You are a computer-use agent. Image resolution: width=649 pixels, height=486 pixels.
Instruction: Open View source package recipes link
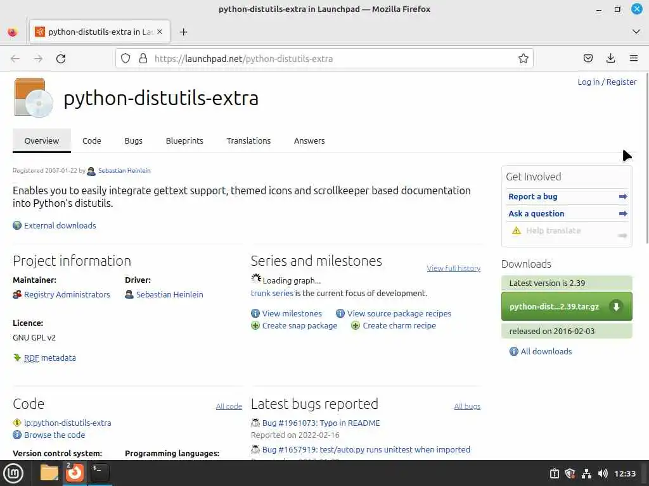(399, 314)
